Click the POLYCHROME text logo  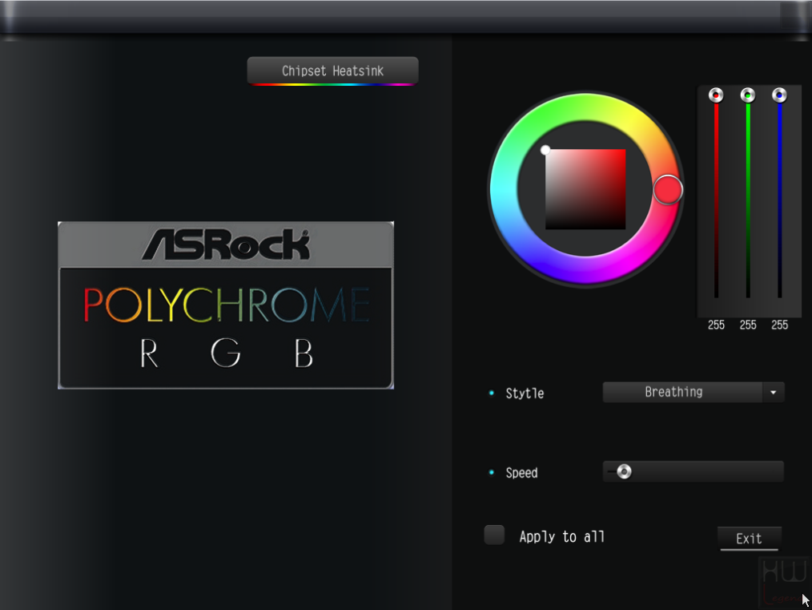point(227,305)
